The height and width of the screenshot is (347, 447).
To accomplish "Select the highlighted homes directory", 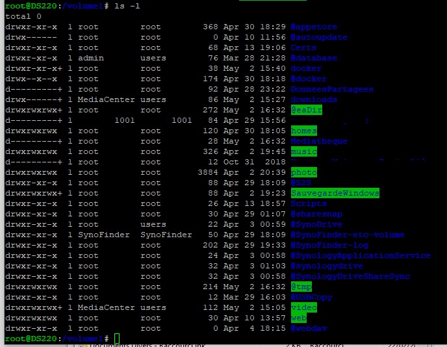I will (303, 131).
